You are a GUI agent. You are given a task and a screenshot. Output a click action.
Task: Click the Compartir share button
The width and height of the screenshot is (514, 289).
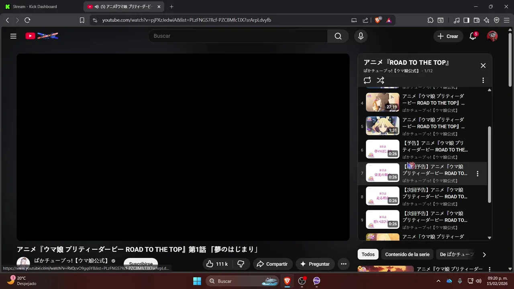(x=273, y=264)
